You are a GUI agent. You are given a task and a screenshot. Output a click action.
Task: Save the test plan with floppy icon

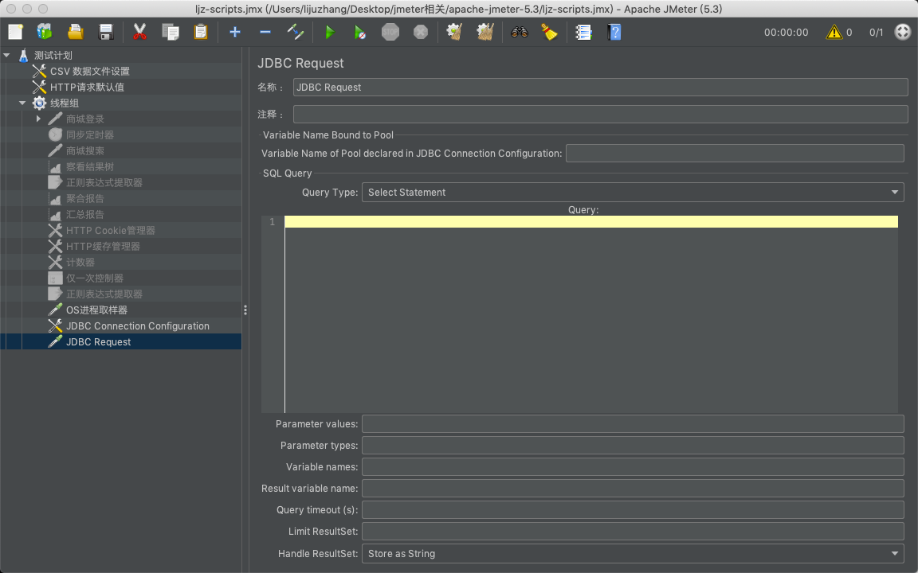(106, 32)
